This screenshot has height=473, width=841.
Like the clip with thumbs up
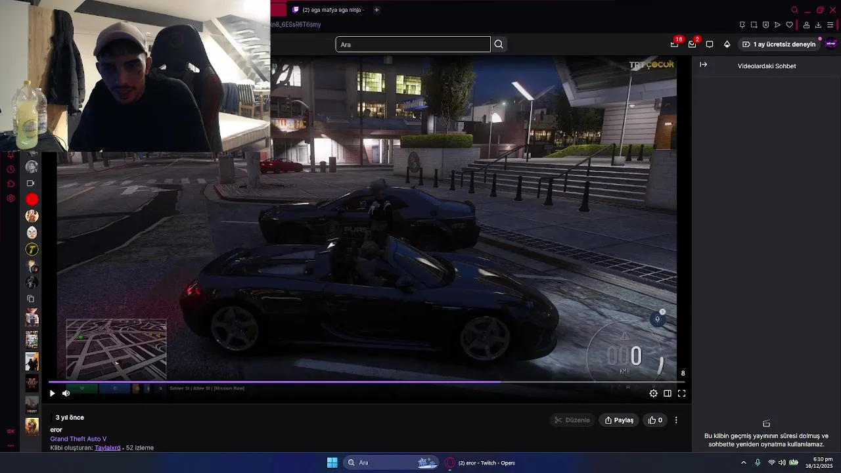(655, 420)
